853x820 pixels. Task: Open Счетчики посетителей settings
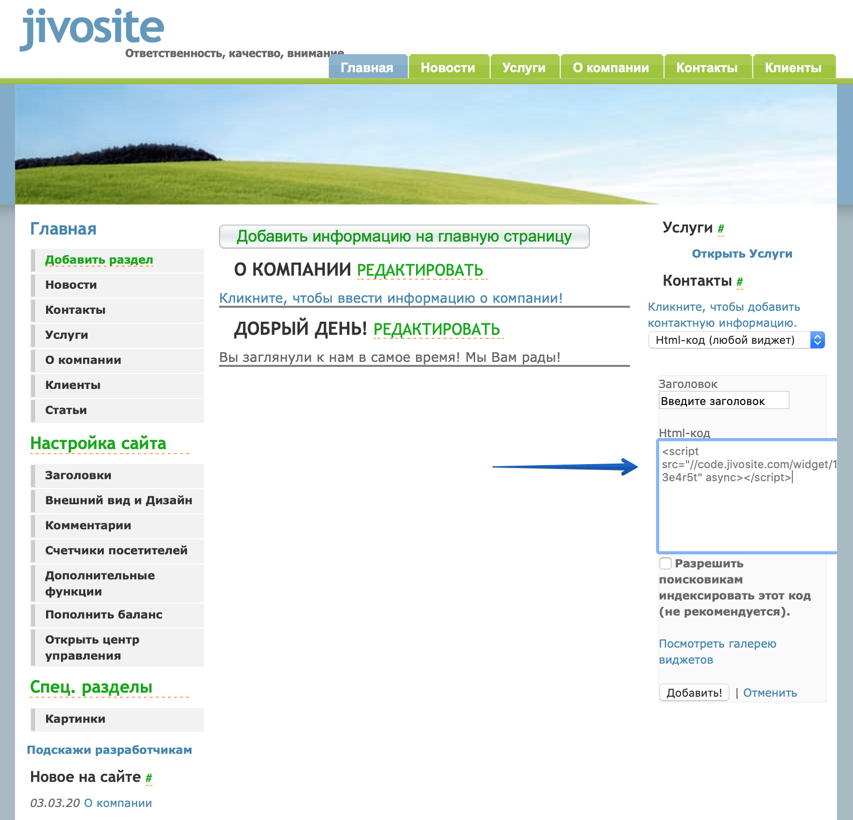tap(118, 550)
